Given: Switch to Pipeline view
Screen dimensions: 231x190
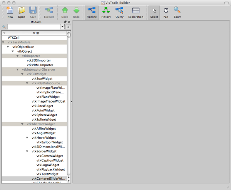Looking at the screenshot, I should 92,12.
